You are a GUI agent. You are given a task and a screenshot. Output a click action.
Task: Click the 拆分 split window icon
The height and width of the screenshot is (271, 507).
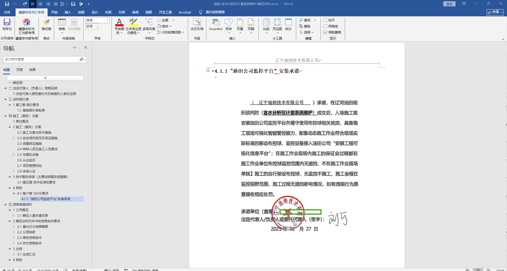click(x=289, y=25)
